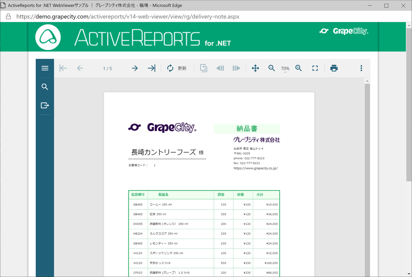The image size is (412, 277).
Task: Click the HB224 slip number cell
Action: (138, 234)
